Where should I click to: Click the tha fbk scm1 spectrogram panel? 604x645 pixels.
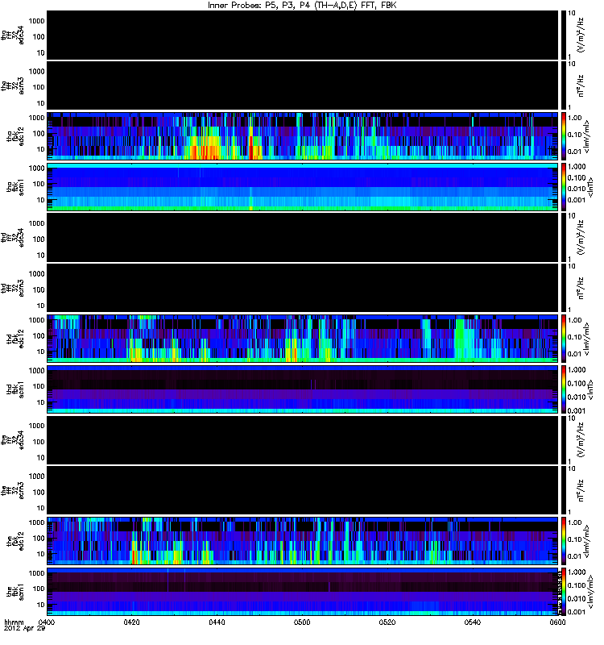click(302, 187)
